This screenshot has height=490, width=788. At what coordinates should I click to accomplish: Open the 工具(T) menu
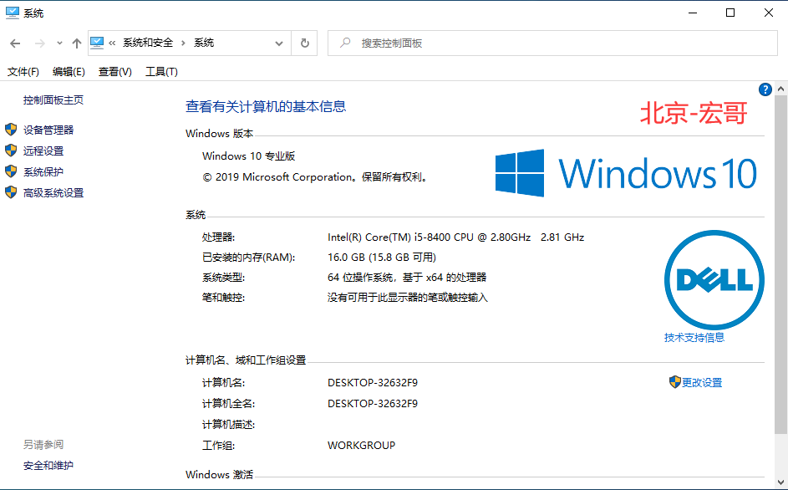pyautogui.click(x=161, y=72)
